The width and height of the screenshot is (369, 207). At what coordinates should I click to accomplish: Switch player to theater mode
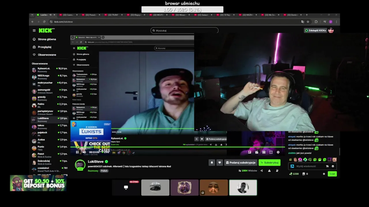(x=263, y=152)
